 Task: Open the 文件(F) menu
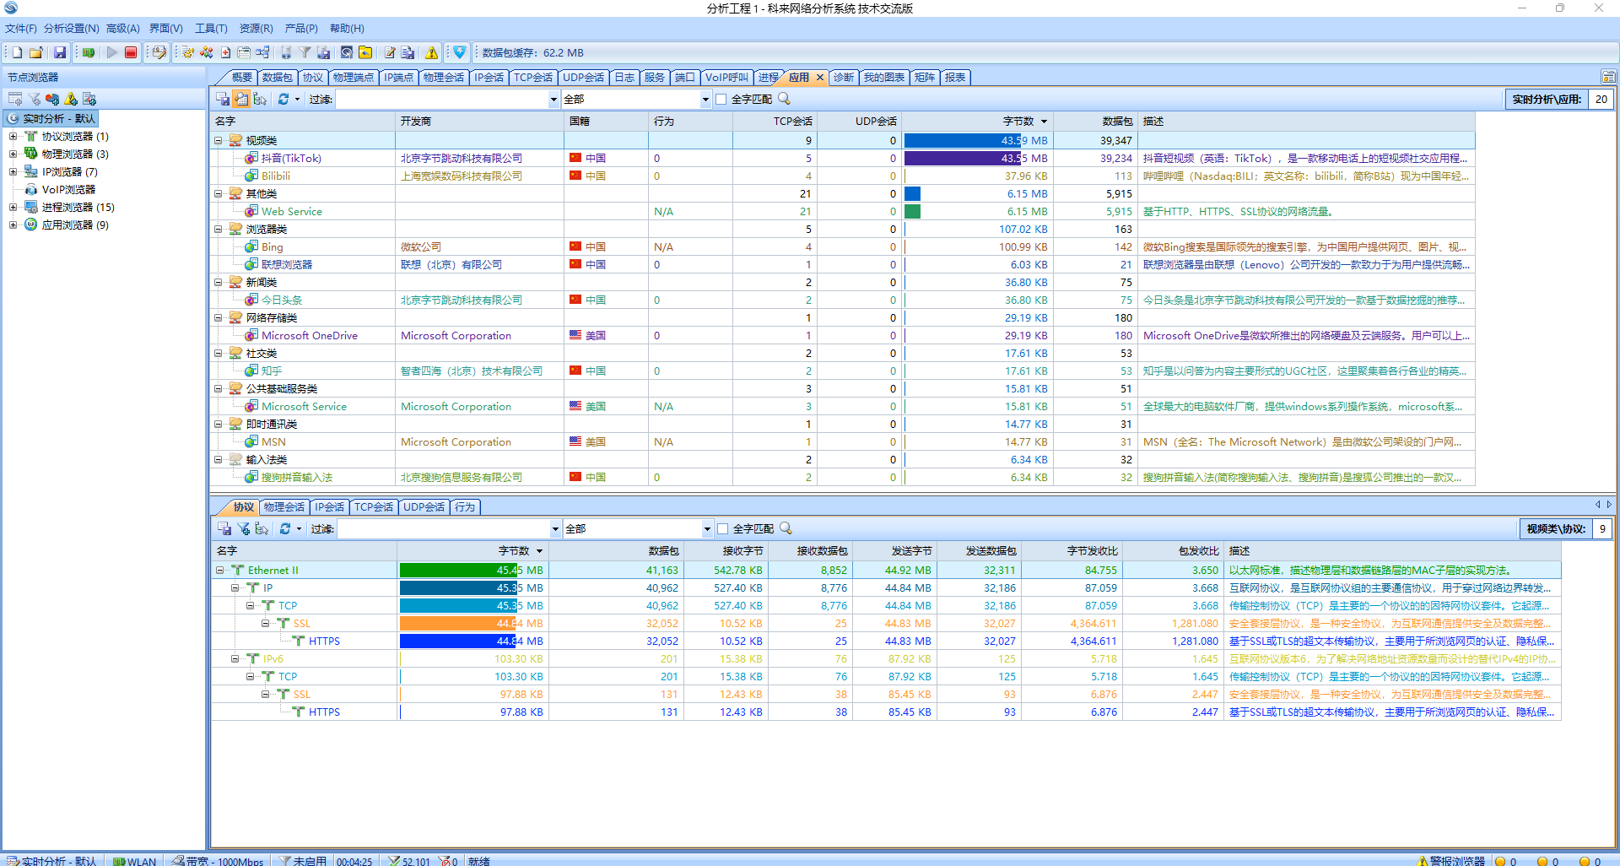20,28
